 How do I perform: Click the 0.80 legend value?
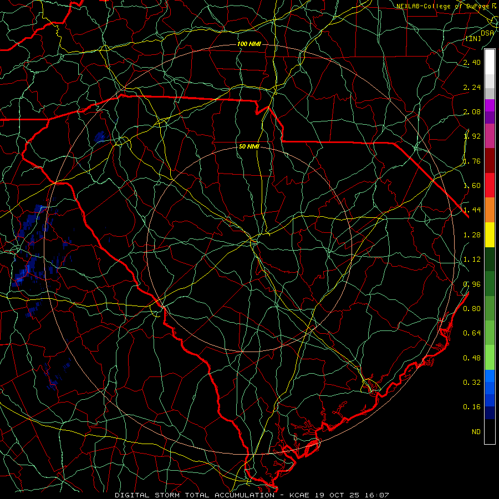[472, 309]
